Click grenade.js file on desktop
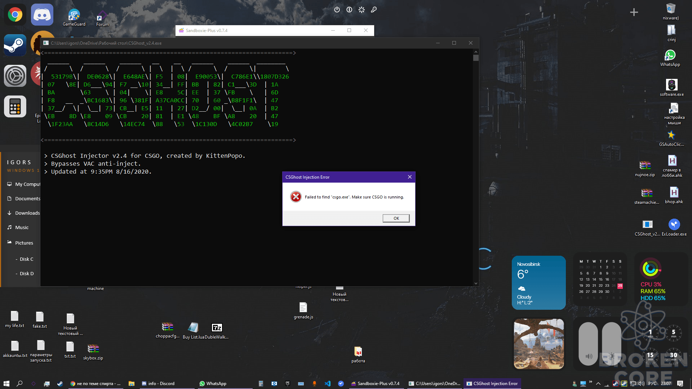This screenshot has height=389, width=692. 303,309
